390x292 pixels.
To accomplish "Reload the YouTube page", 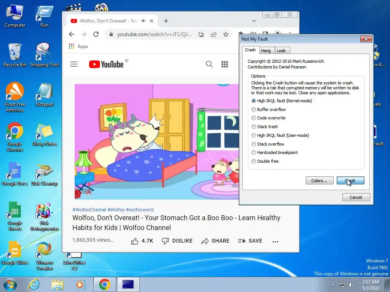I will [x=96, y=34].
